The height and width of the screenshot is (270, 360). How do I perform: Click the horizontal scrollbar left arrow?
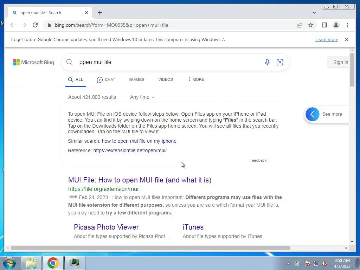point(8,248)
